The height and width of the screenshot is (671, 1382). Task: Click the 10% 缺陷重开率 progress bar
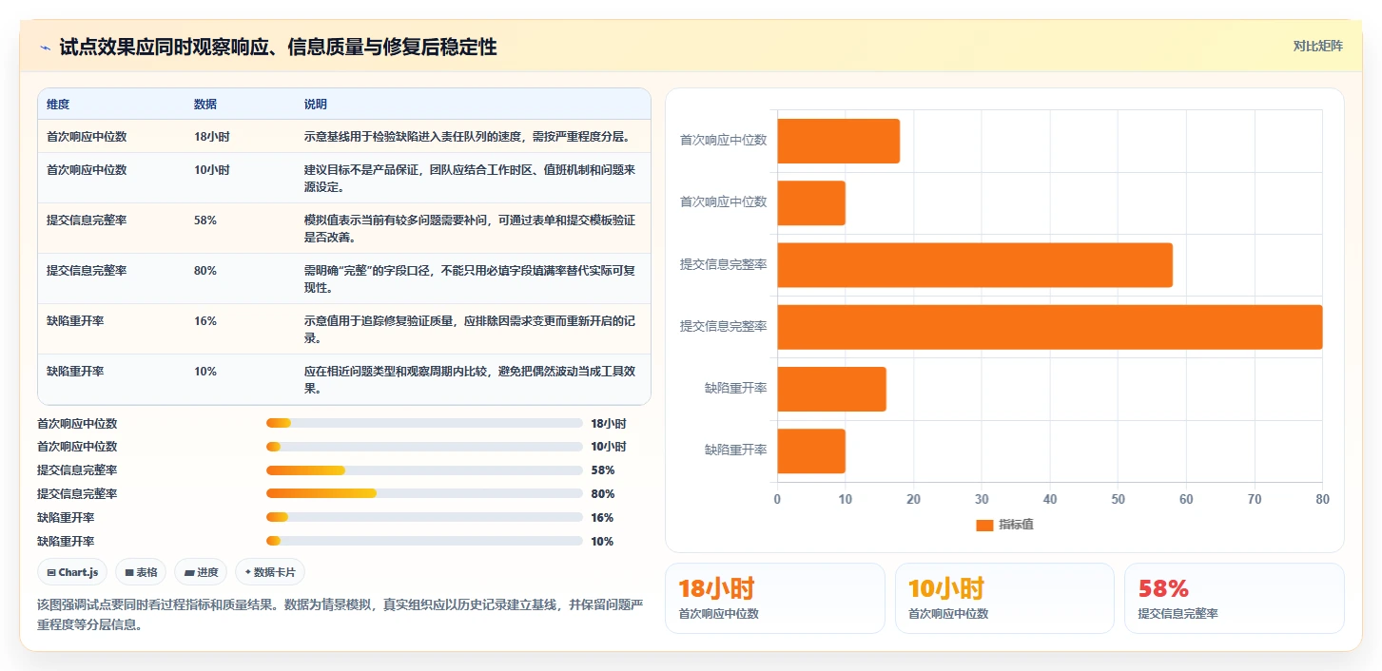click(424, 542)
